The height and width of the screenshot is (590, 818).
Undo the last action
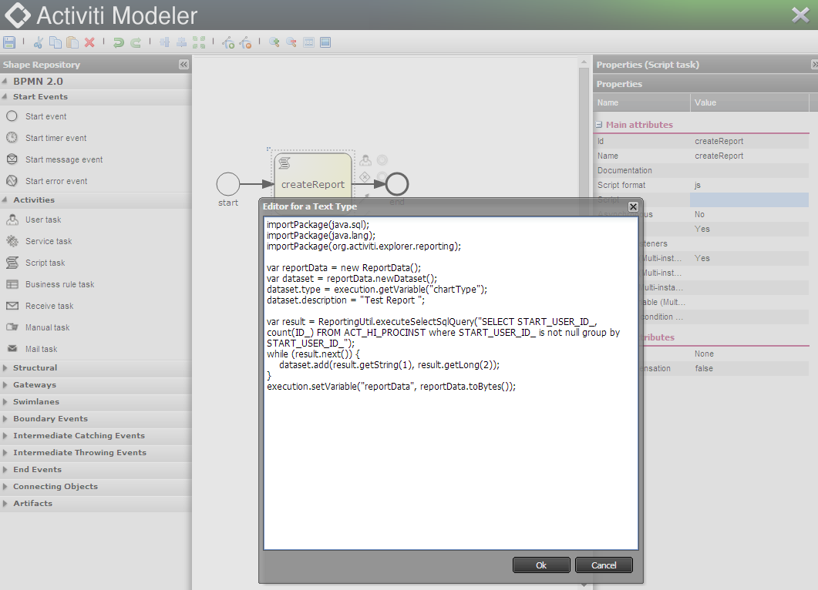point(119,42)
